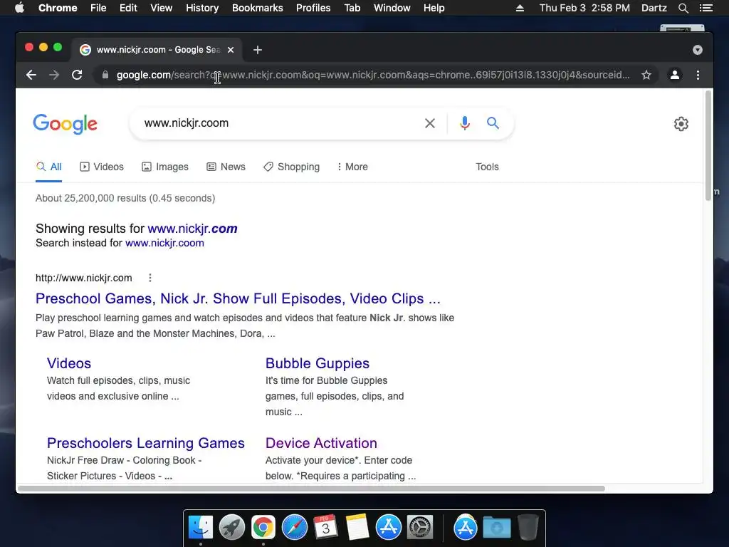The height and width of the screenshot is (547, 729).
Task: Open Notes from the Dock
Action: point(357,528)
